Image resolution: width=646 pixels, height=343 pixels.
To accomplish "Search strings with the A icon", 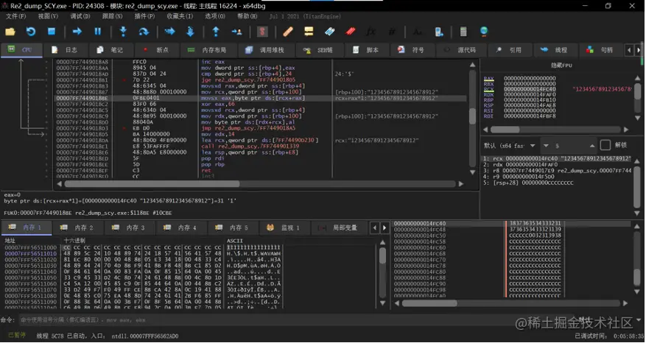I will coord(418,32).
